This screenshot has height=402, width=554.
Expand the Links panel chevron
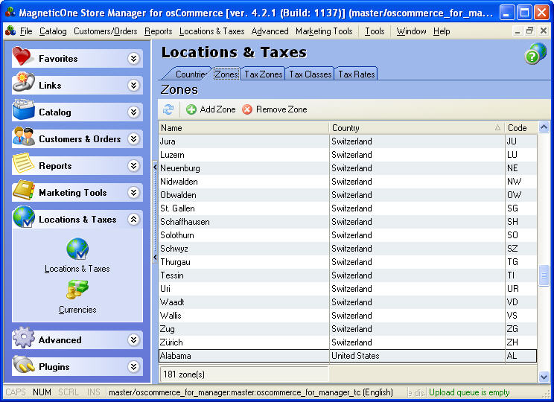pos(133,85)
